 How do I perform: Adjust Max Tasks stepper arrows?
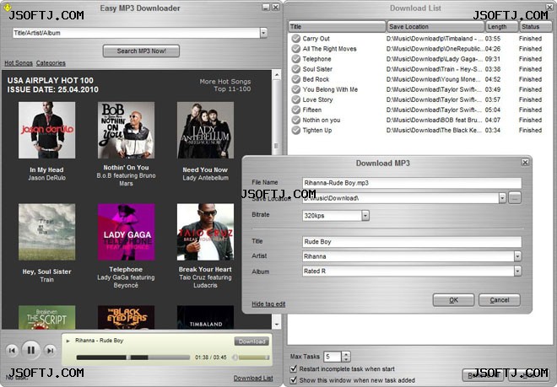pyautogui.click(x=346, y=357)
